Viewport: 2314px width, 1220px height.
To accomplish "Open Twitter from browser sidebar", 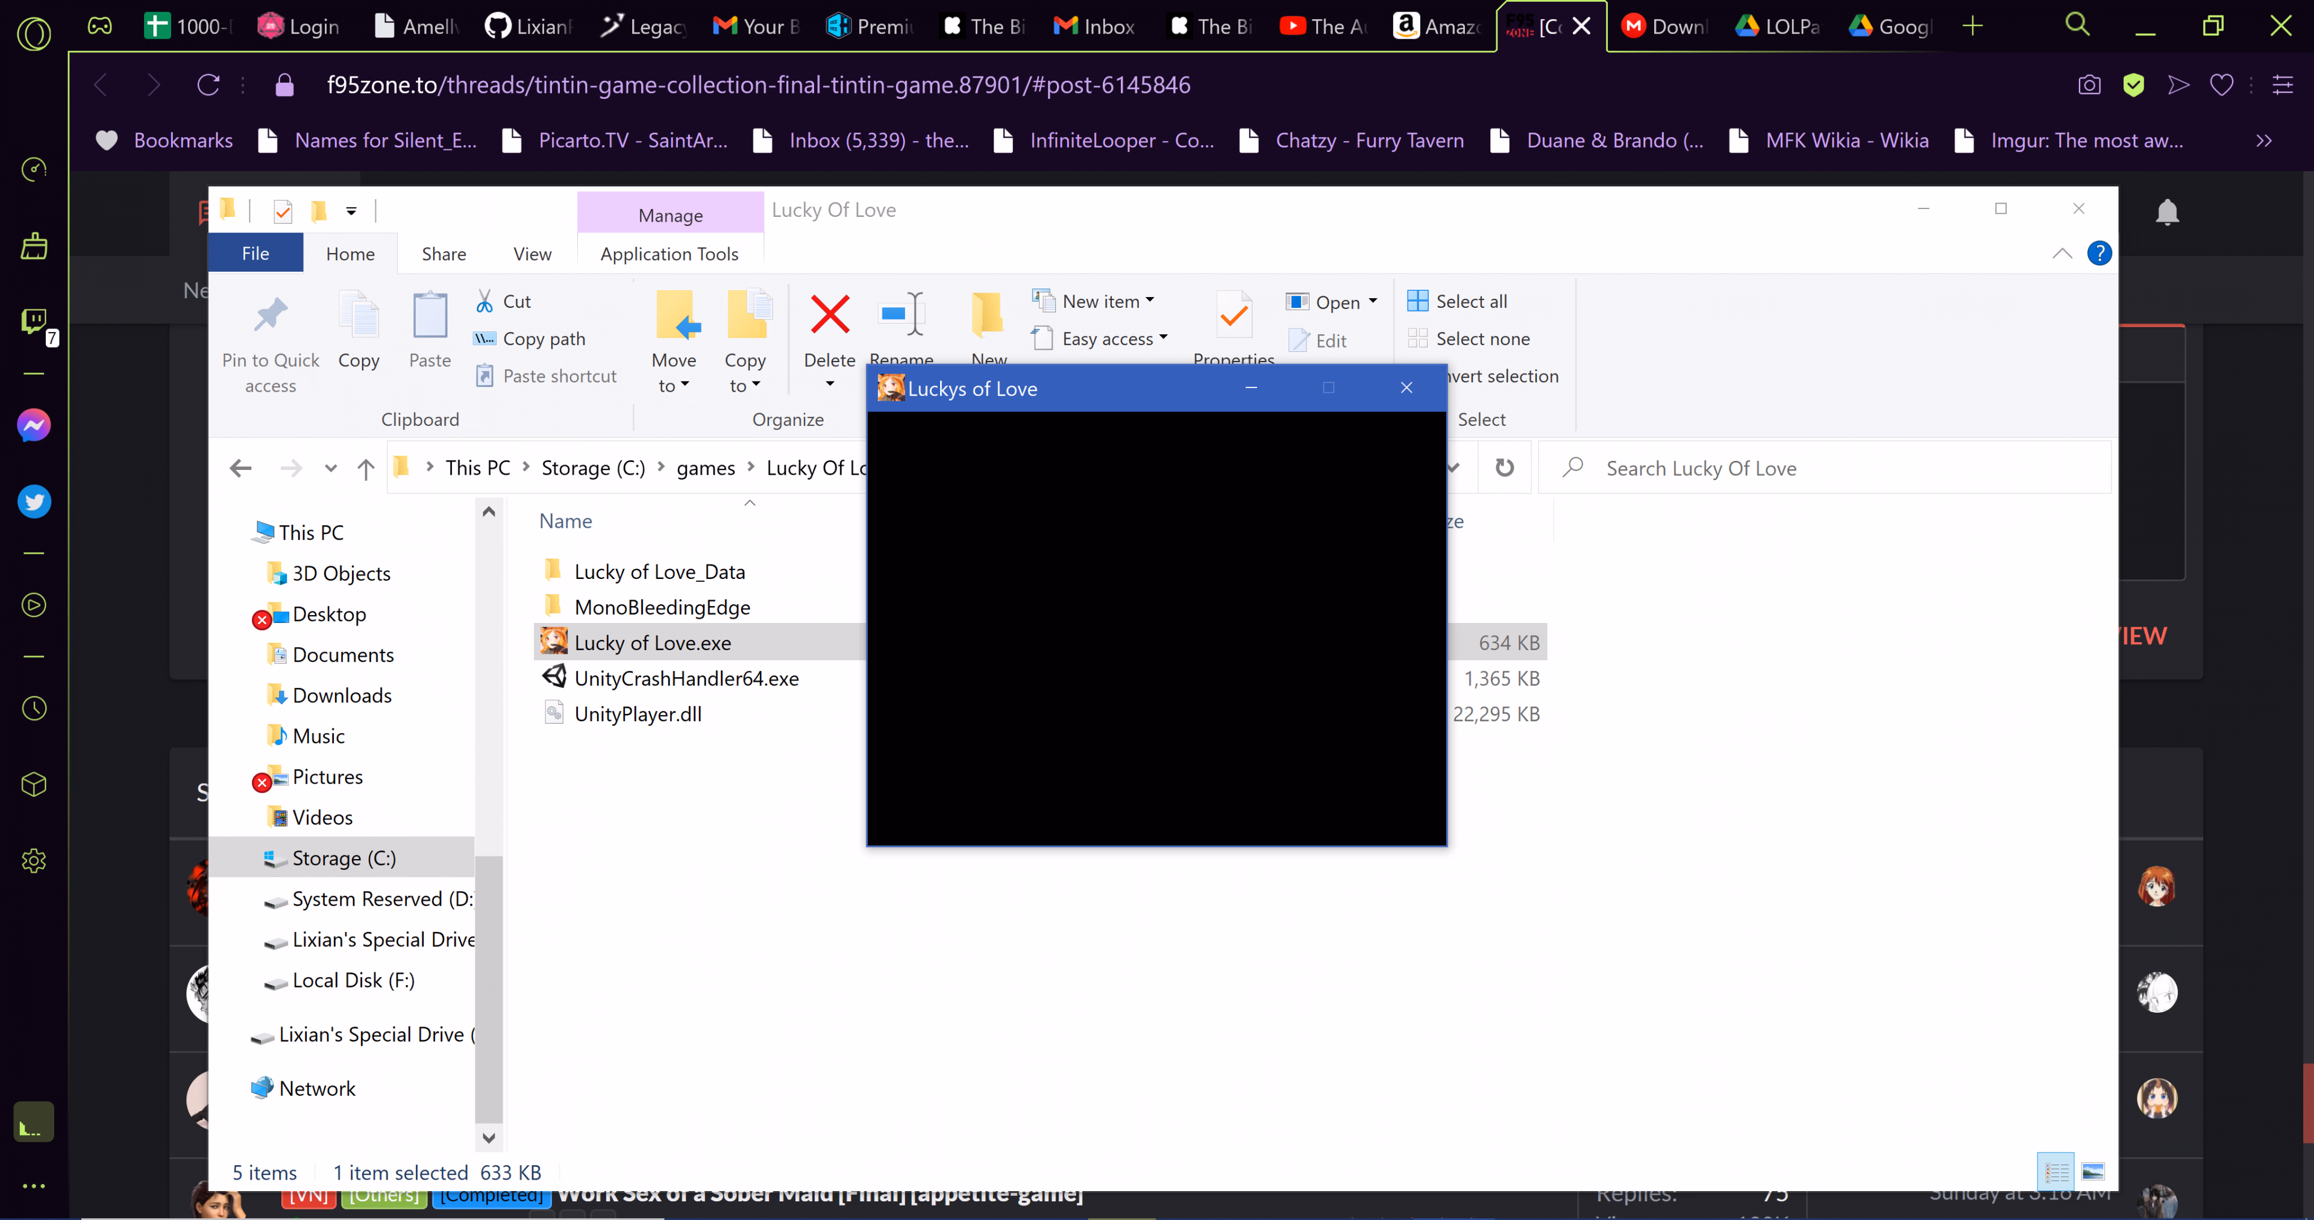I will tap(34, 501).
